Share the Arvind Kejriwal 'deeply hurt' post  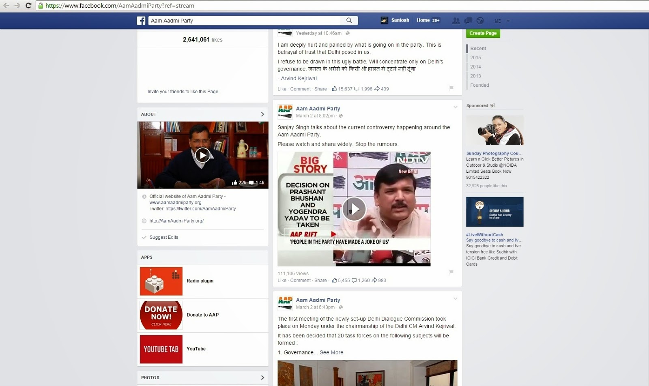[x=320, y=89]
